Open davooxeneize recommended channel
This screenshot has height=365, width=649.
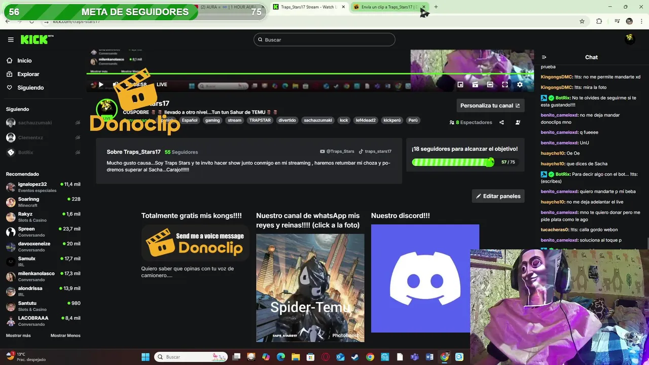(43, 246)
